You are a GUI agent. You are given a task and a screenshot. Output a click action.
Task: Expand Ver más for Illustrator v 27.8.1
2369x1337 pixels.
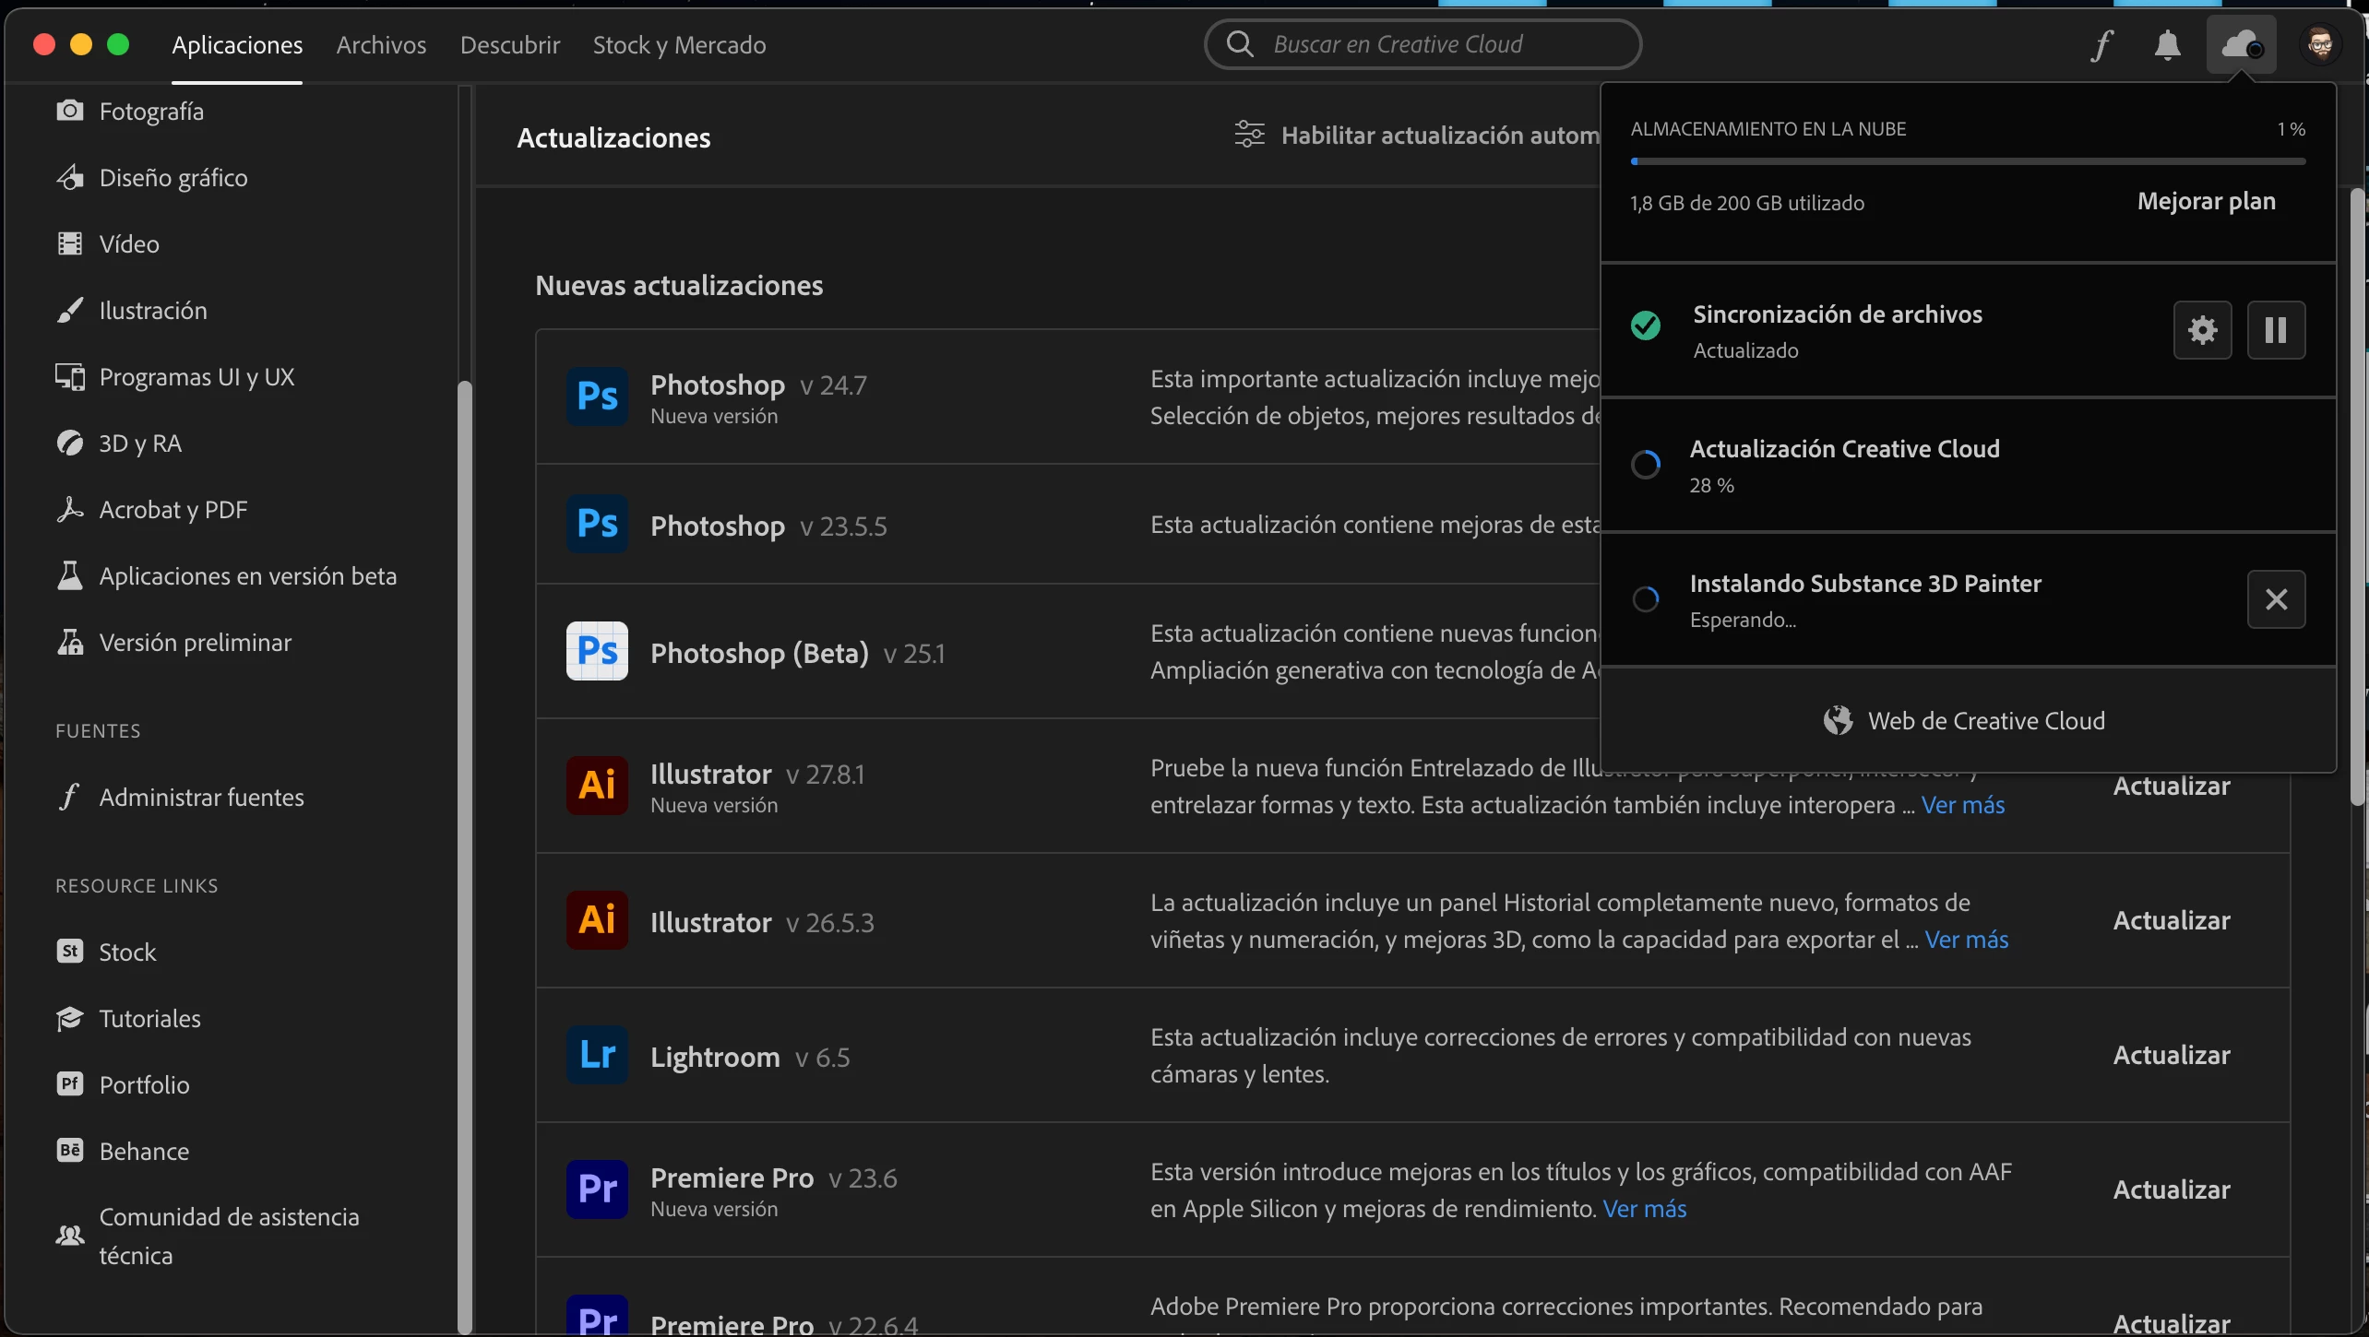tap(1962, 805)
